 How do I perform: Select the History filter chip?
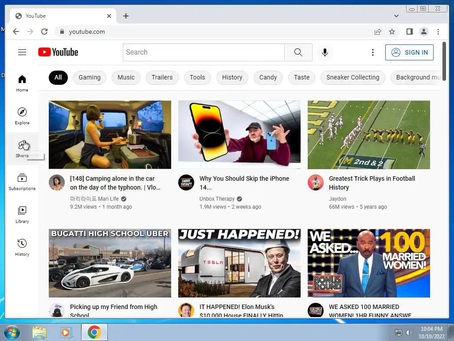coord(232,77)
